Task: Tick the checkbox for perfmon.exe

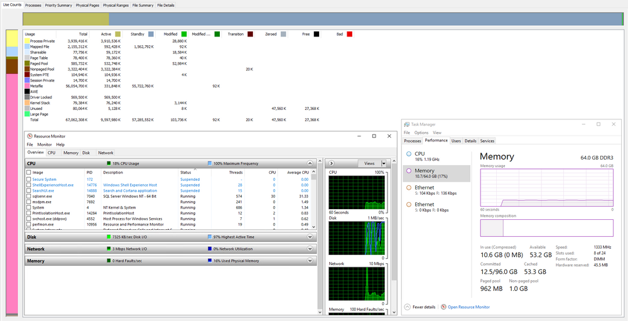Action: click(x=28, y=224)
